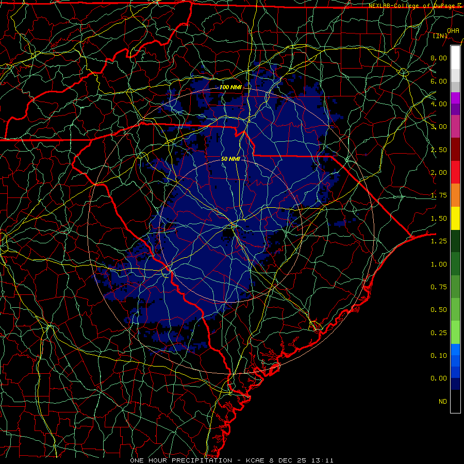Click the '1.75' legend value
Screen dimensions: 464x464
439,195
